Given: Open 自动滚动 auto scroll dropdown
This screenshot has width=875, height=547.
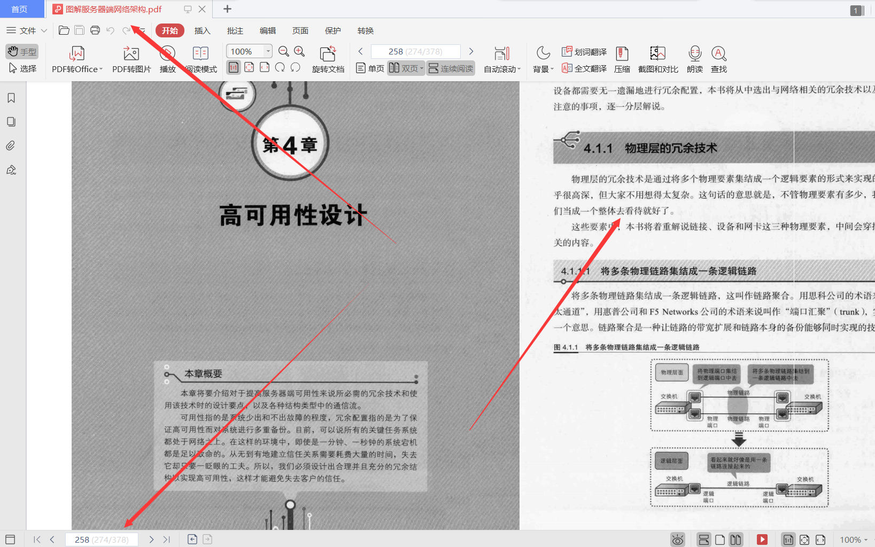Looking at the screenshot, I should tap(501, 60).
